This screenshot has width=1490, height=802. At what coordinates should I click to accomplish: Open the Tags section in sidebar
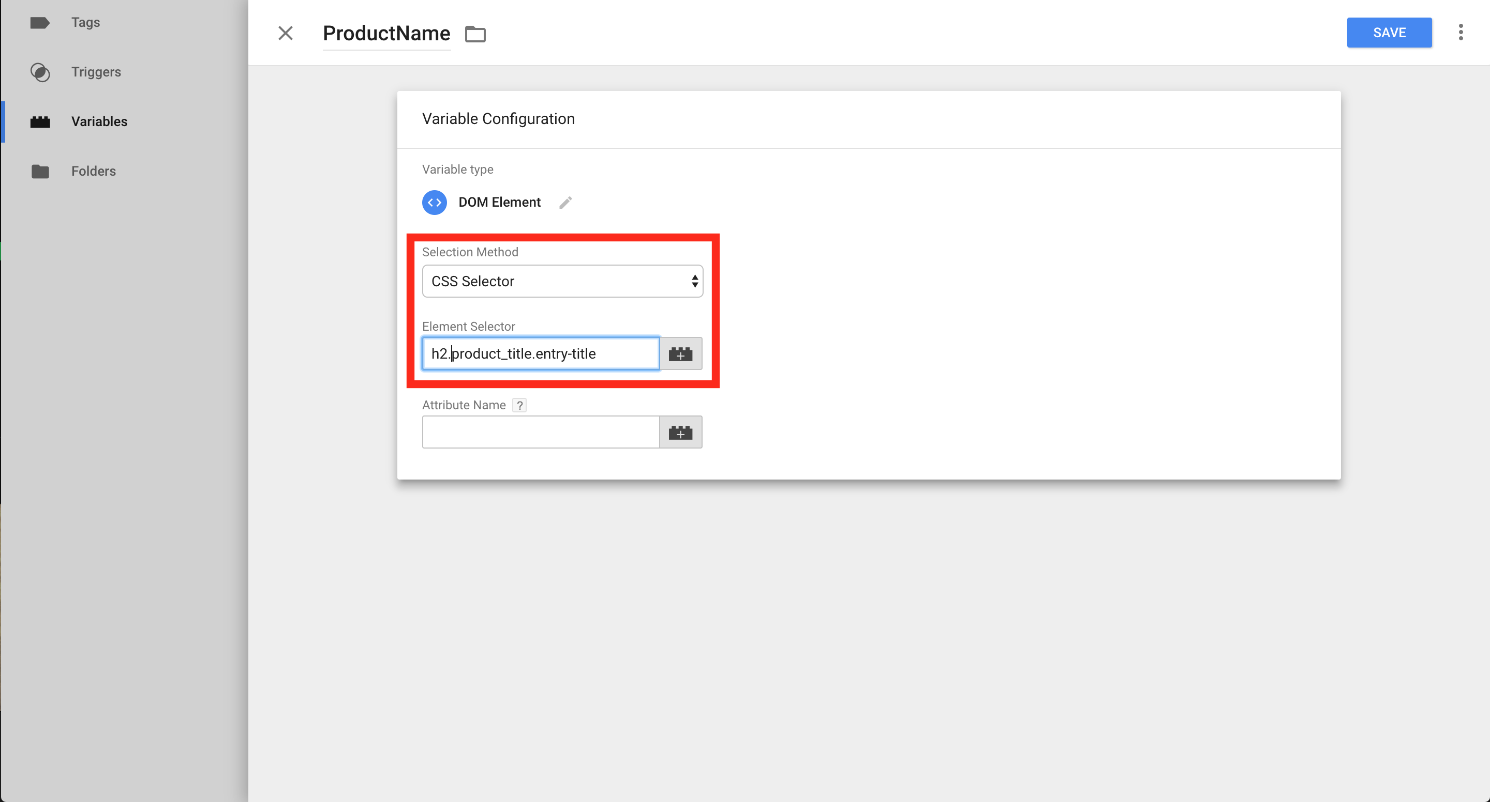click(x=85, y=23)
